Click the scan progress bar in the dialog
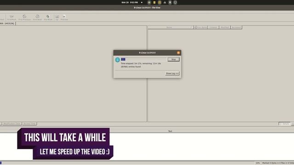The image size is (294, 165). 143,59
